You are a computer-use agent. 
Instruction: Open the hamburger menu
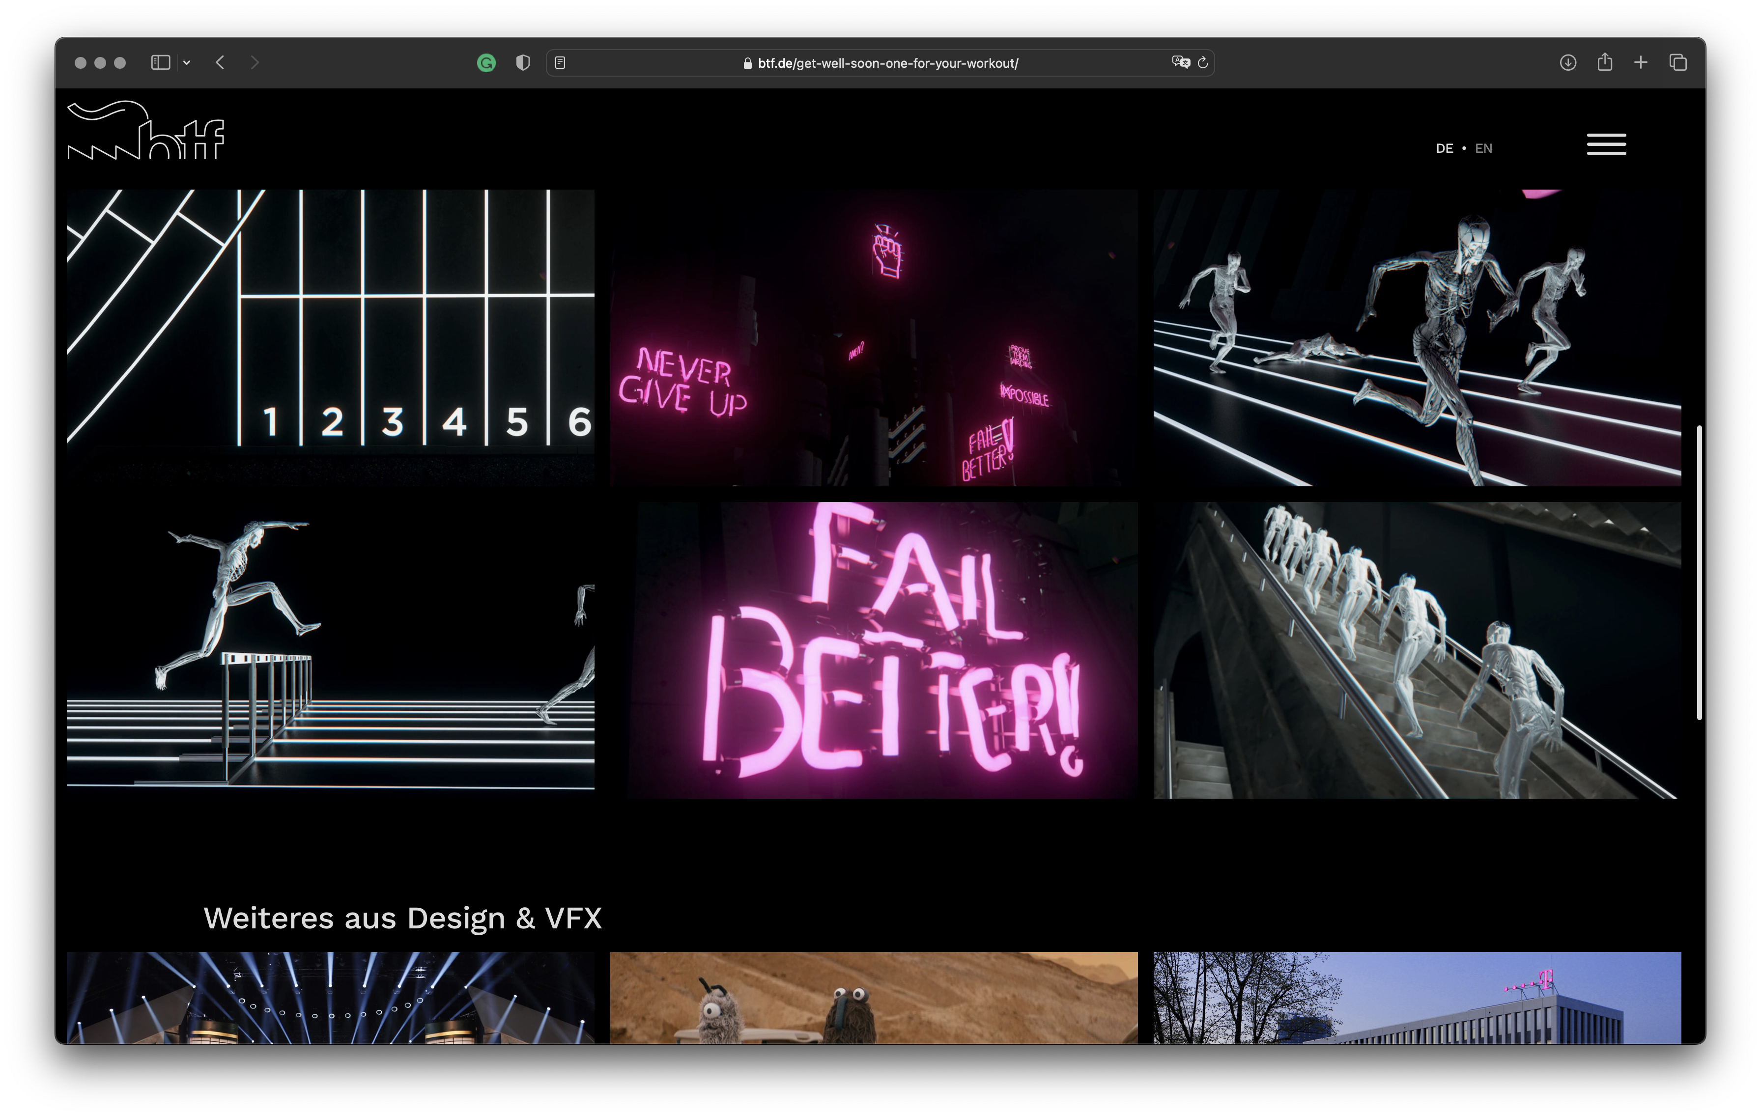tap(1606, 144)
